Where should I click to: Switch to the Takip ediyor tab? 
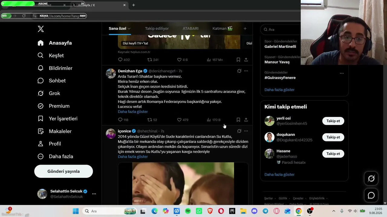(157, 28)
